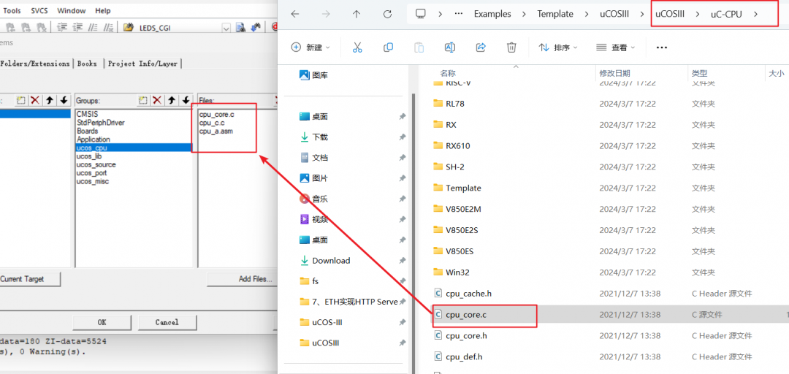Open the LEDS_CGI search combo dropdown arrow
This screenshot has width=789, height=374.
coord(226,28)
